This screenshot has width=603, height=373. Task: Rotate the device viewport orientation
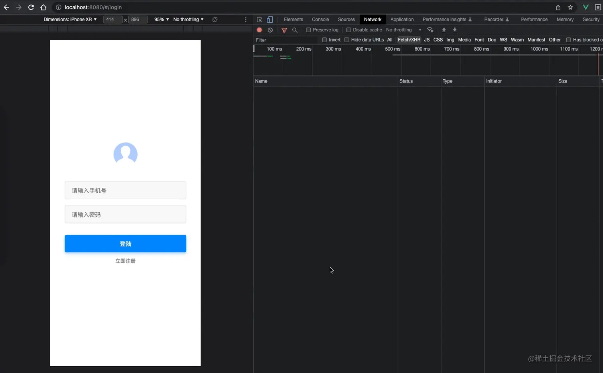(215, 20)
